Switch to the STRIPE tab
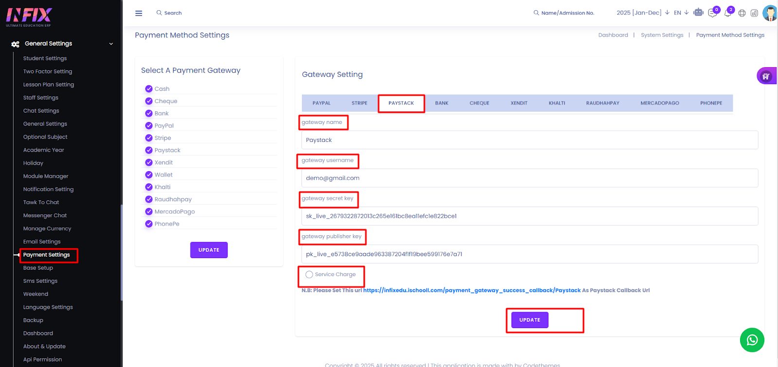 [x=359, y=103]
